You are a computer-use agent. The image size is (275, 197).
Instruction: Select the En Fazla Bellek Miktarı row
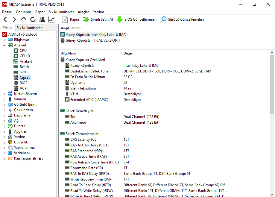click(x=98, y=77)
